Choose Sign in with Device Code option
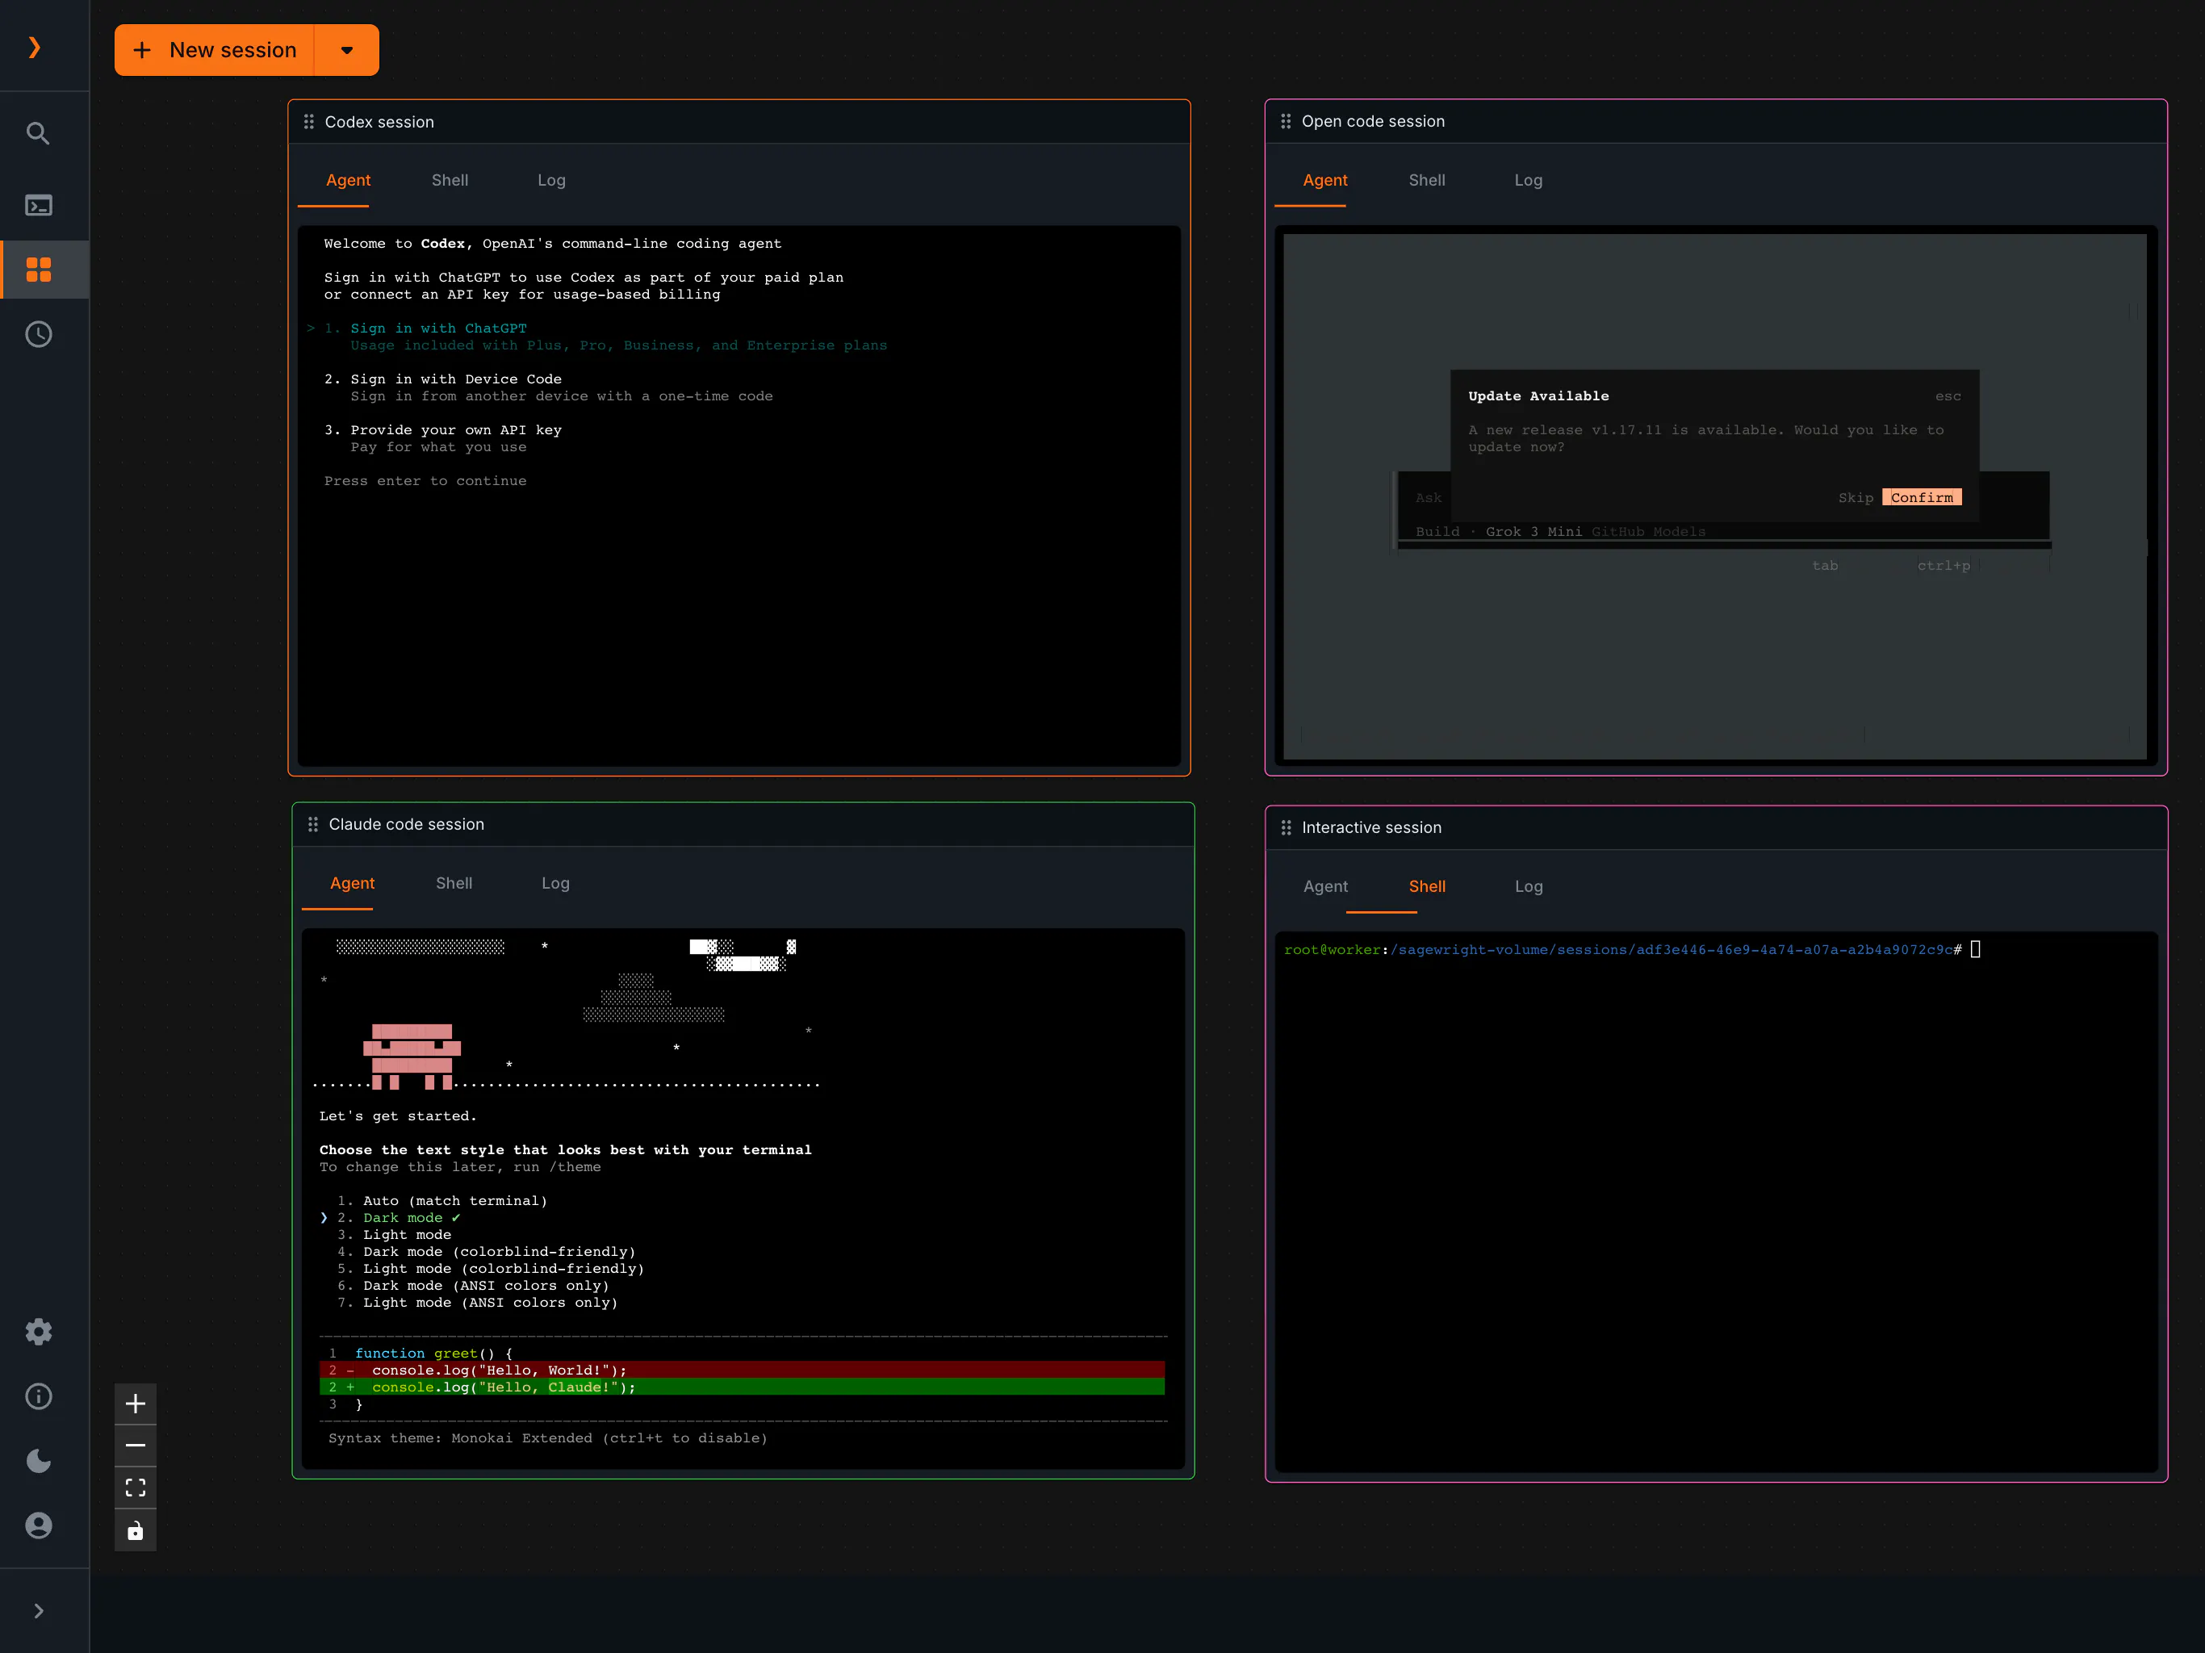The image size is (2205, 1653). coord(455,380)
